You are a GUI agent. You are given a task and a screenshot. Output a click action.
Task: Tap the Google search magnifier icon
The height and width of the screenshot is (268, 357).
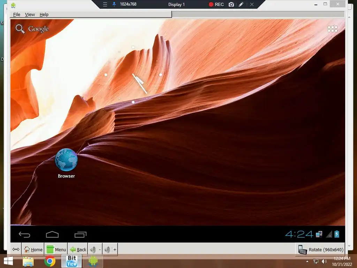click(x=20, y=29)
